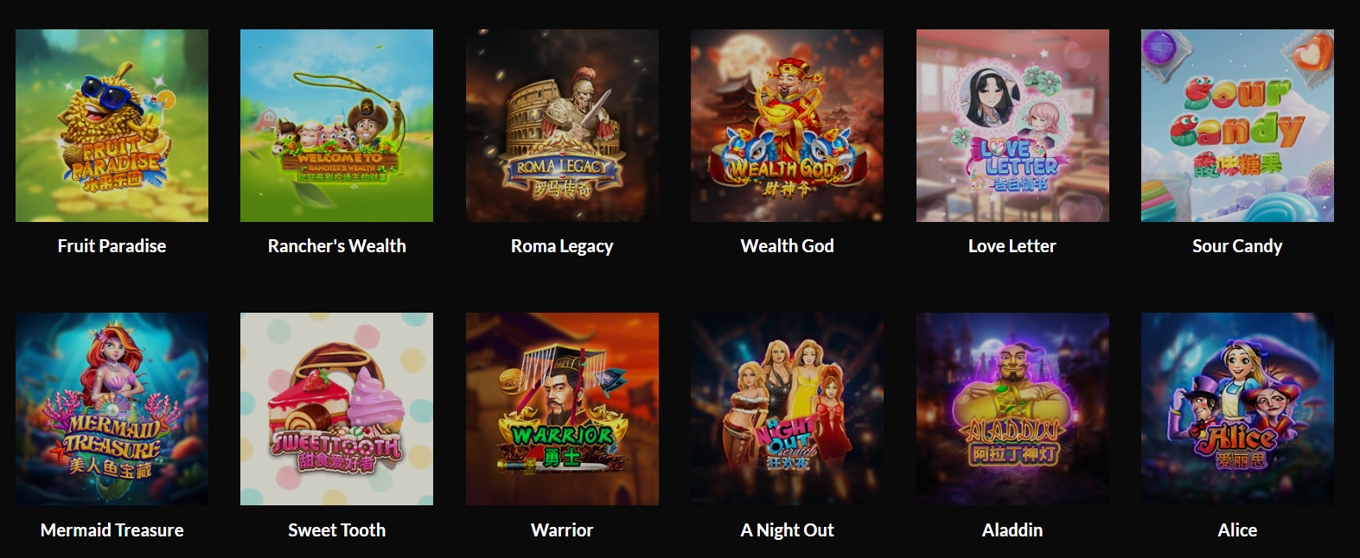Open Wealth God game thumbnail

click(x=787, y=125)
